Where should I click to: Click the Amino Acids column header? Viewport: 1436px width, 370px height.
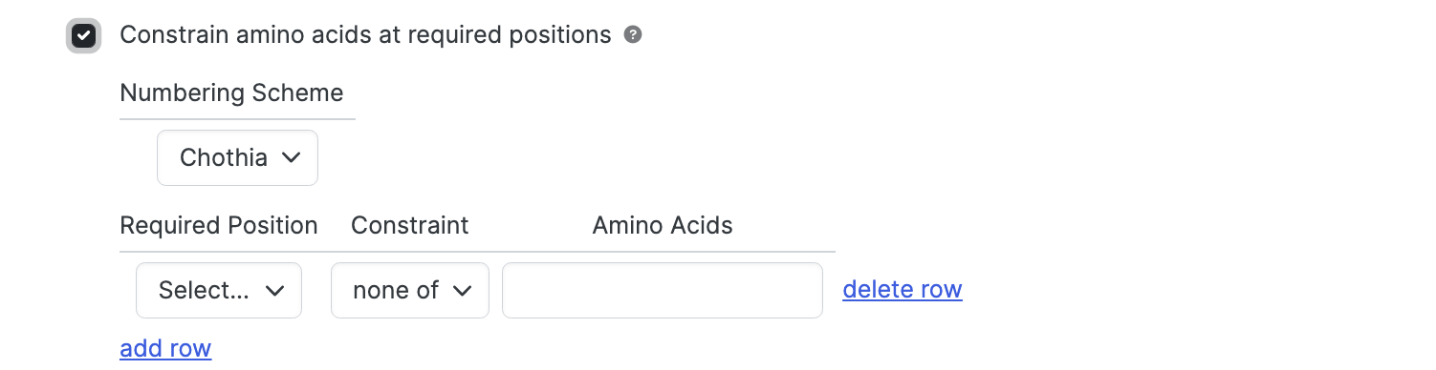[663, 226]
